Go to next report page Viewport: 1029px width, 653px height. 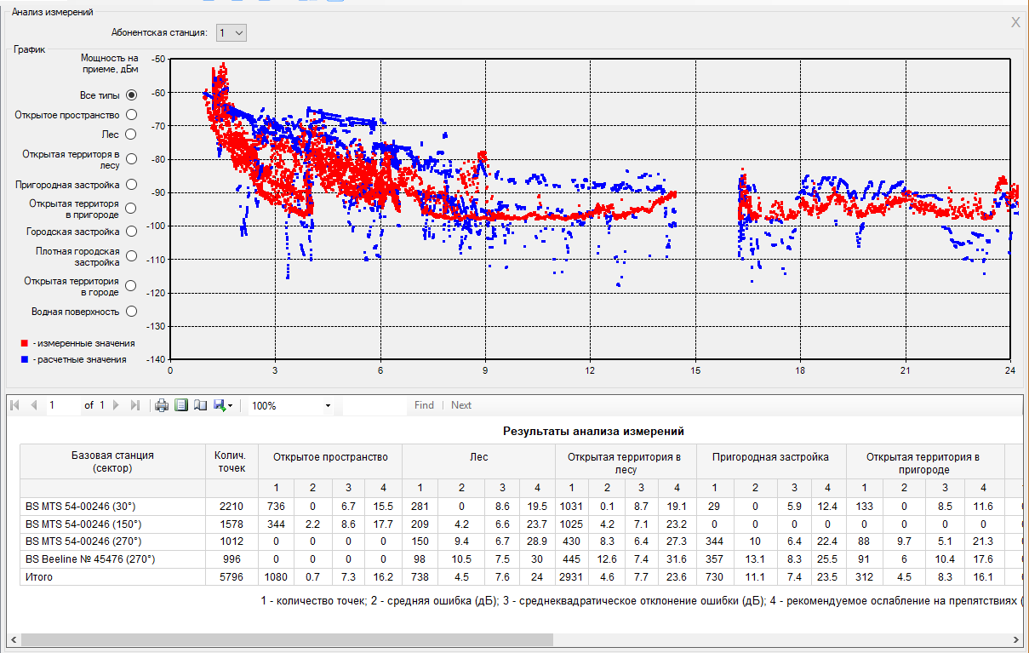click(x=117, y=405)
